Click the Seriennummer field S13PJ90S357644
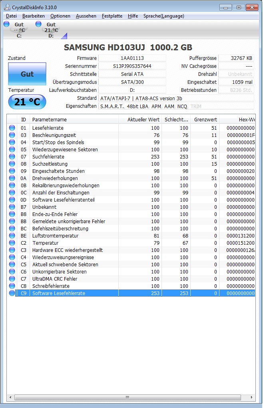The height and width of the screenshot is (408, 263). (x=132, y=66)
